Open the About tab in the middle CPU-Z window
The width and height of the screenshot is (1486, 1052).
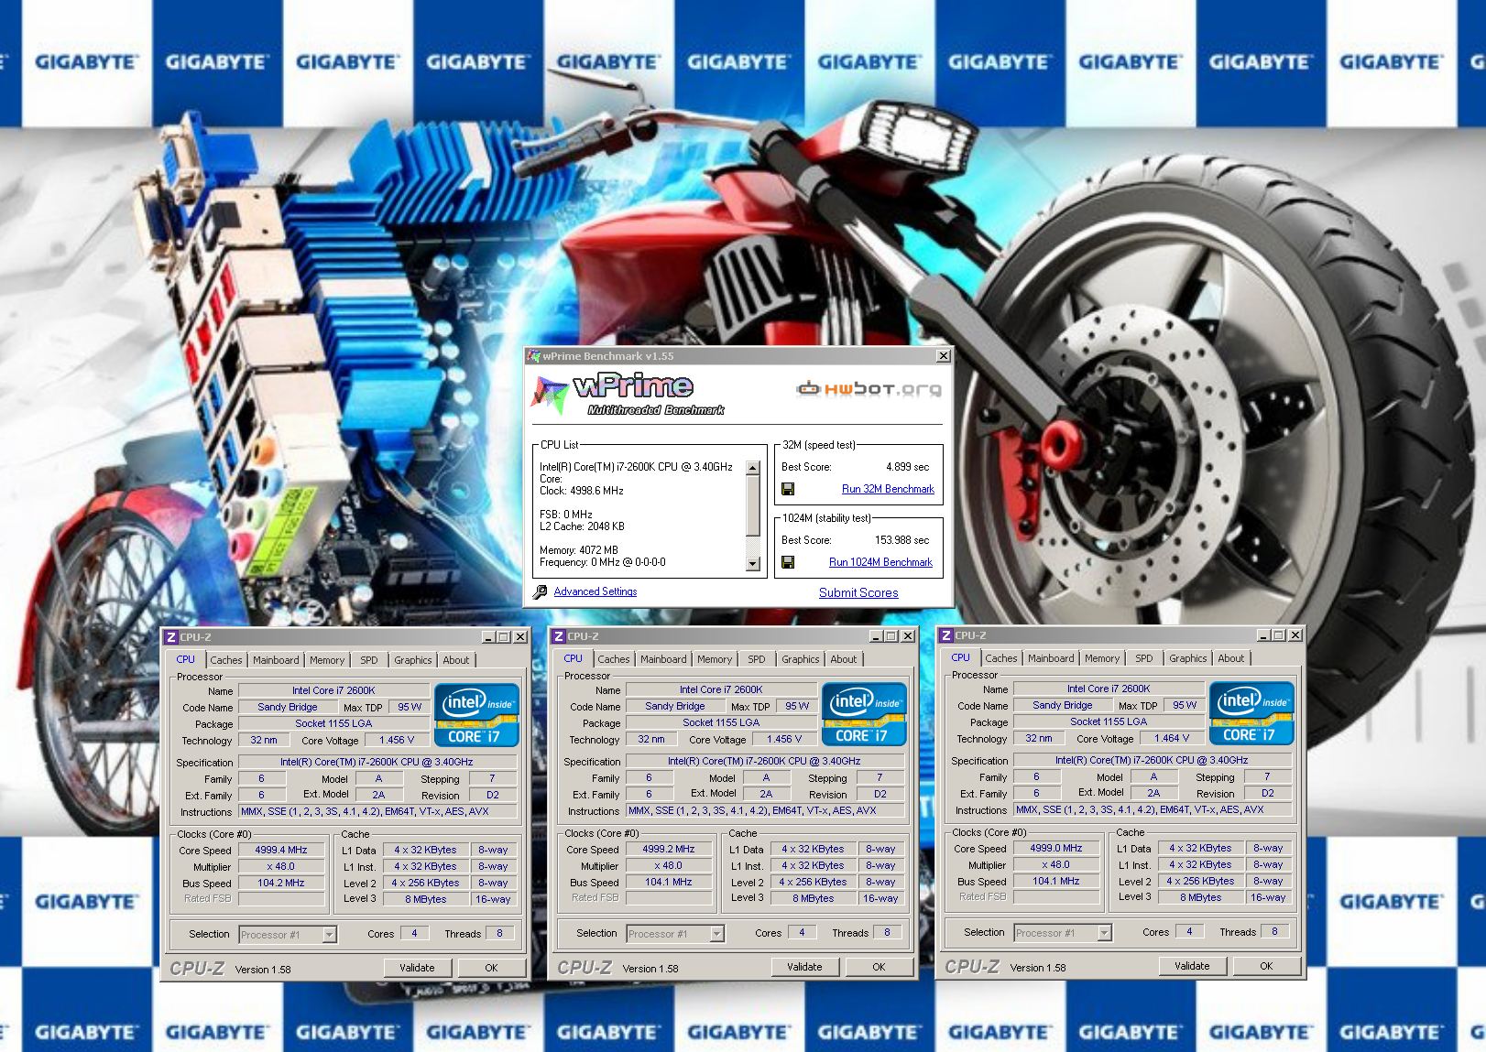(844, 659)
